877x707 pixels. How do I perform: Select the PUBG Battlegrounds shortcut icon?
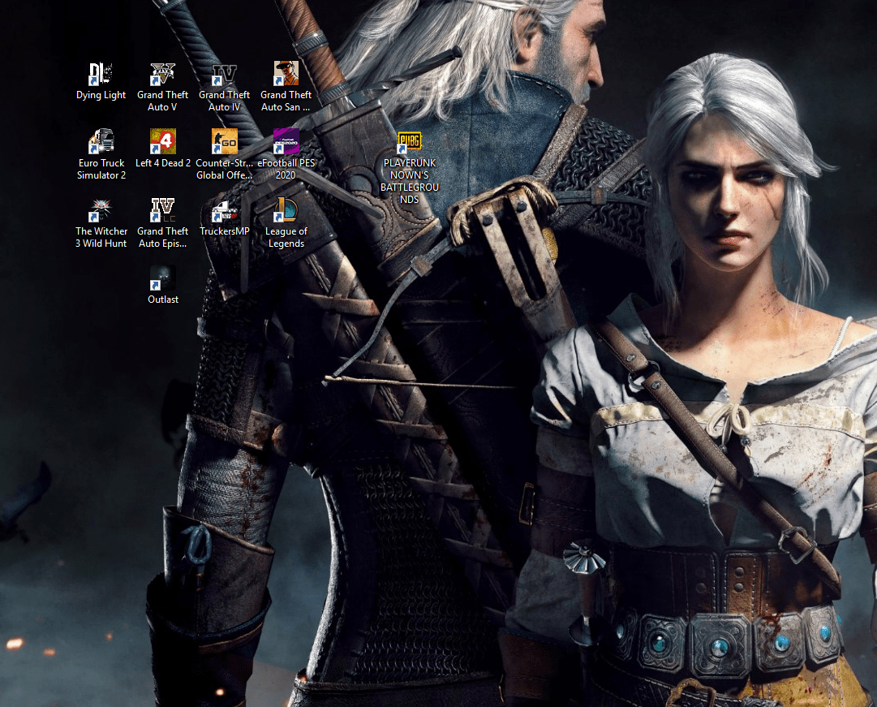(x=410, y=141)
